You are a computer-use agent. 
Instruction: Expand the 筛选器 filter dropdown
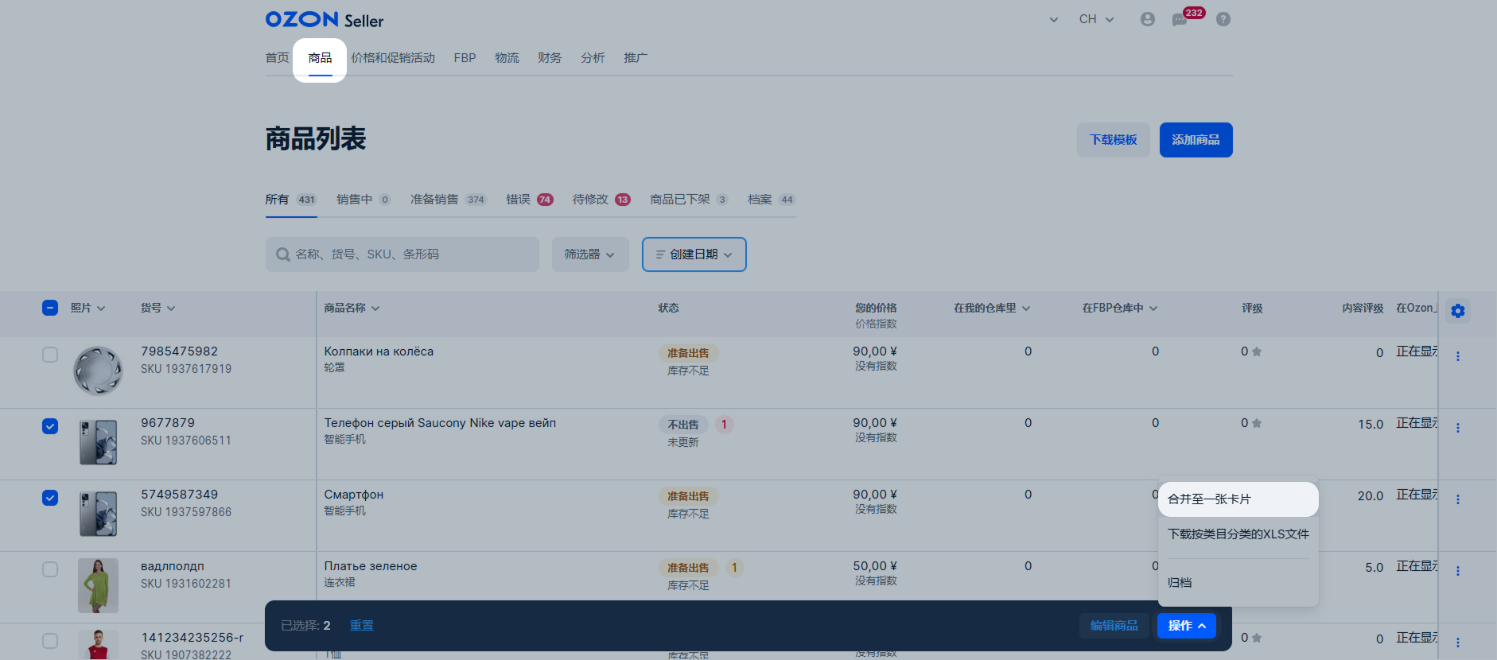(589, 254)
